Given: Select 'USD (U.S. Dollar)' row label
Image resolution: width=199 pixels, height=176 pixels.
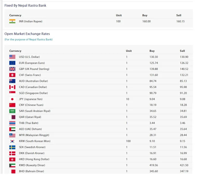Looking at the screenshot, I should (29, 57).
